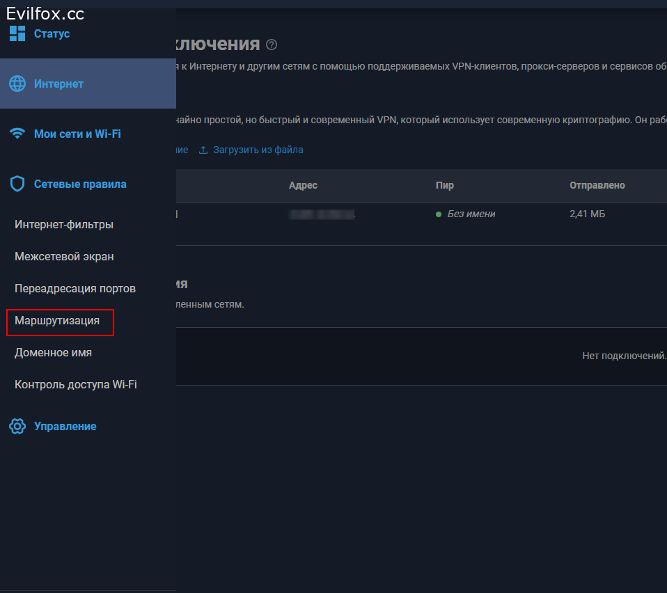Screen dimensions: 667x593
Task: Open the help question mark icon
Action: tap(272, 45)
